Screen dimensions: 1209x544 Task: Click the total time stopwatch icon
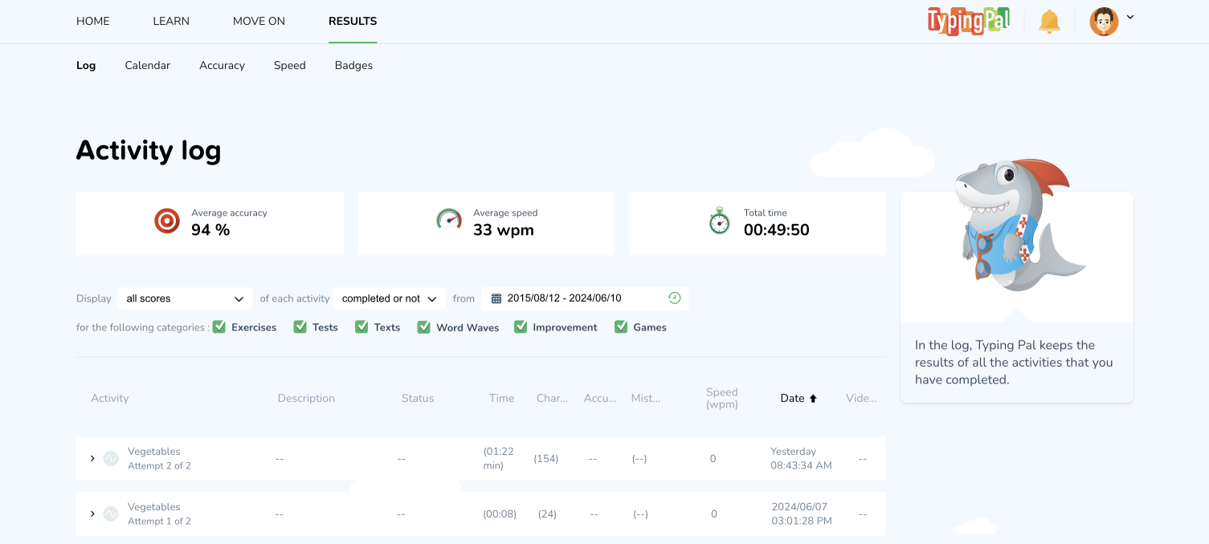[719, 221]
